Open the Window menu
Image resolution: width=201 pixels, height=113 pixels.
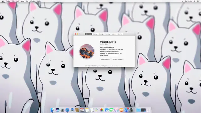pos(33,1)
